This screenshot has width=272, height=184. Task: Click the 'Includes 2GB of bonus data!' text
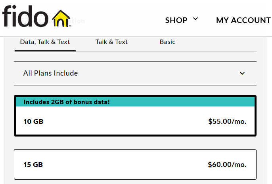(67, 102)
